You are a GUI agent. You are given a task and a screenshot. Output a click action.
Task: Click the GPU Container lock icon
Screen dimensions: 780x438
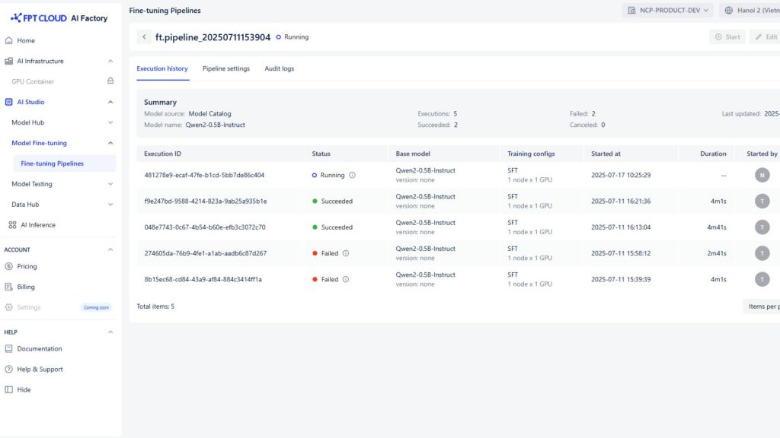pos(110,81)
